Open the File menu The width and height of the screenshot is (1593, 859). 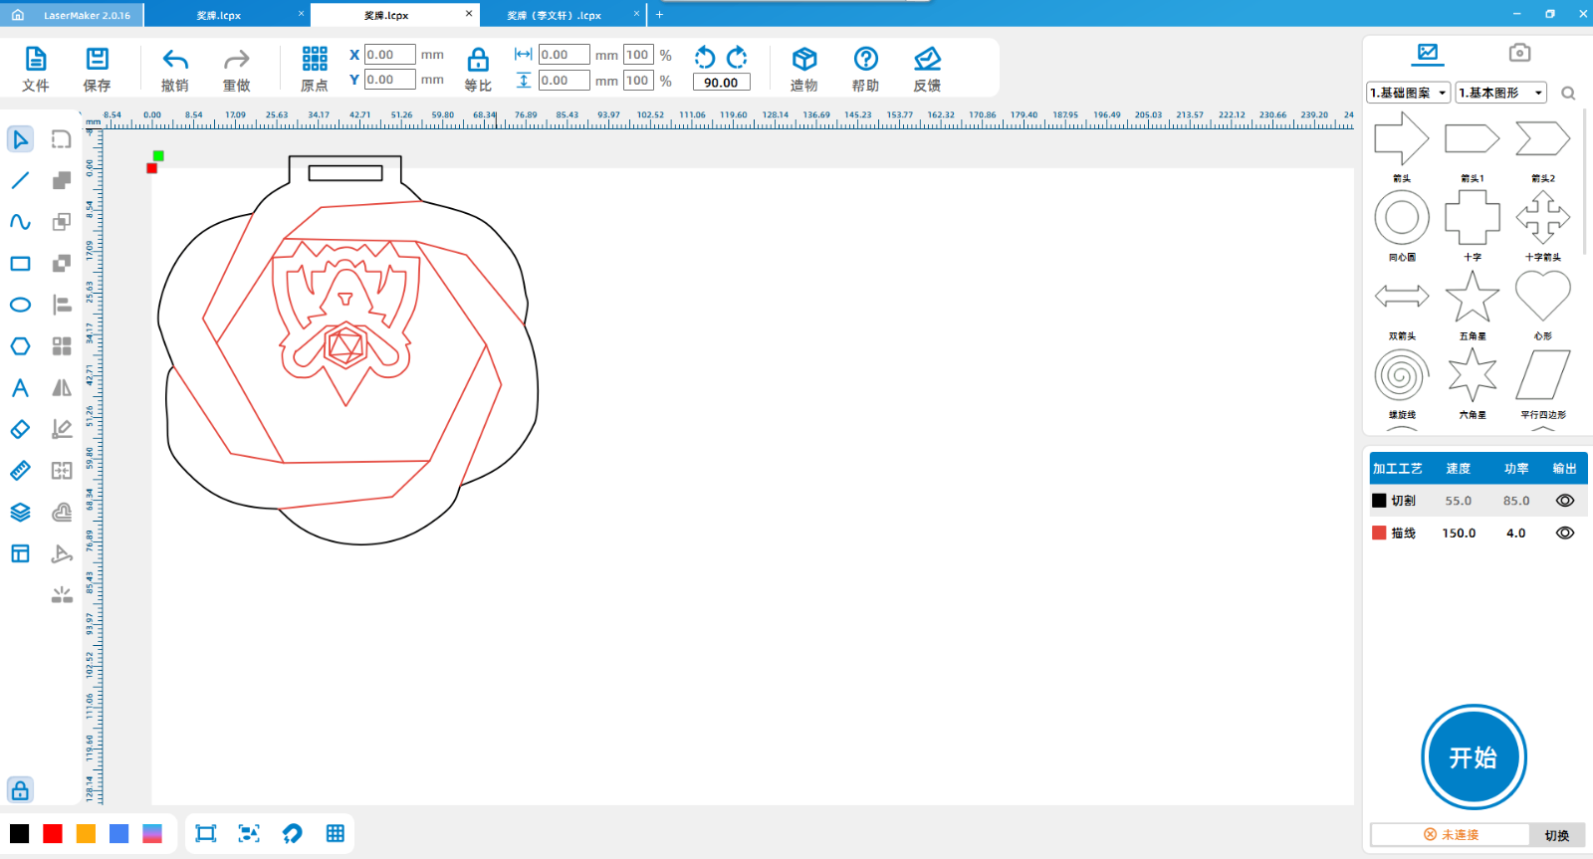click(x=36, y=69)
